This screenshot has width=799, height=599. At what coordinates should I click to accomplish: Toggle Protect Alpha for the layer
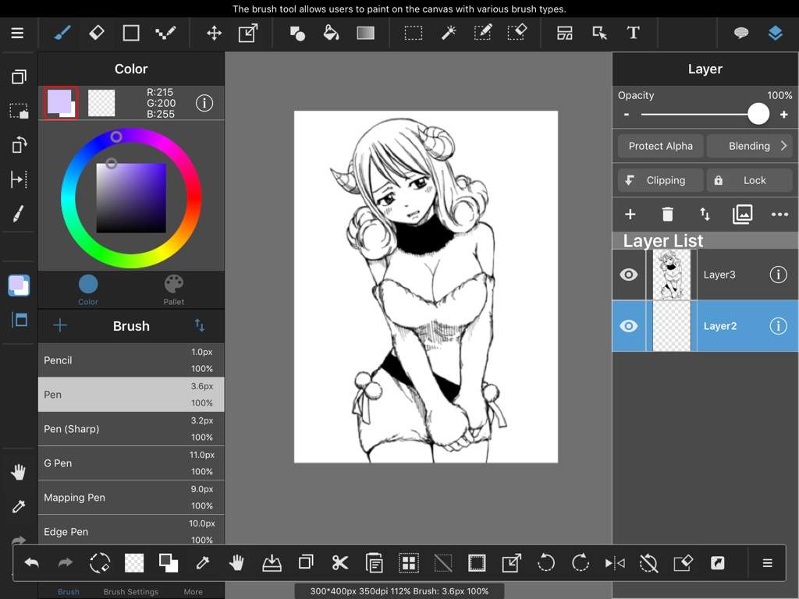pos(660,146)
